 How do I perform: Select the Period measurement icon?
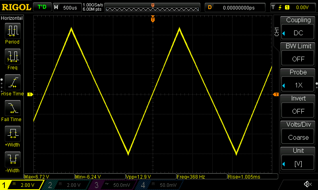[13, 31]
